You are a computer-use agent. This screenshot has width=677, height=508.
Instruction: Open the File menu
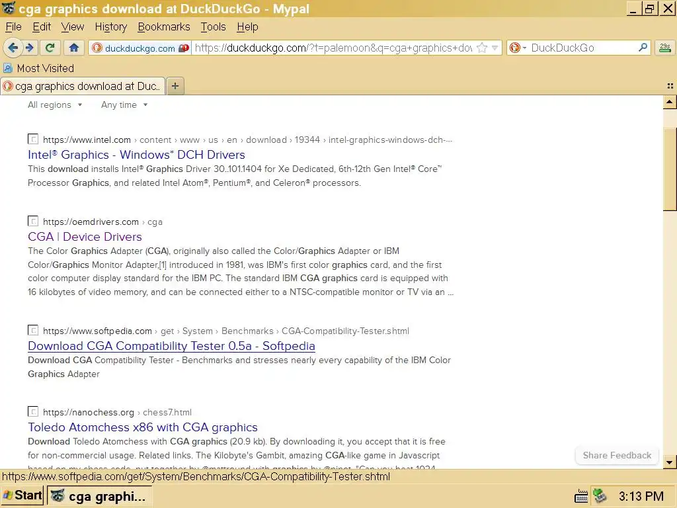tap(13, 26)
